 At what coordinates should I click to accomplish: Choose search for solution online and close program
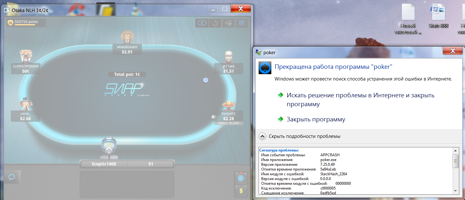[x=361, y=100]
